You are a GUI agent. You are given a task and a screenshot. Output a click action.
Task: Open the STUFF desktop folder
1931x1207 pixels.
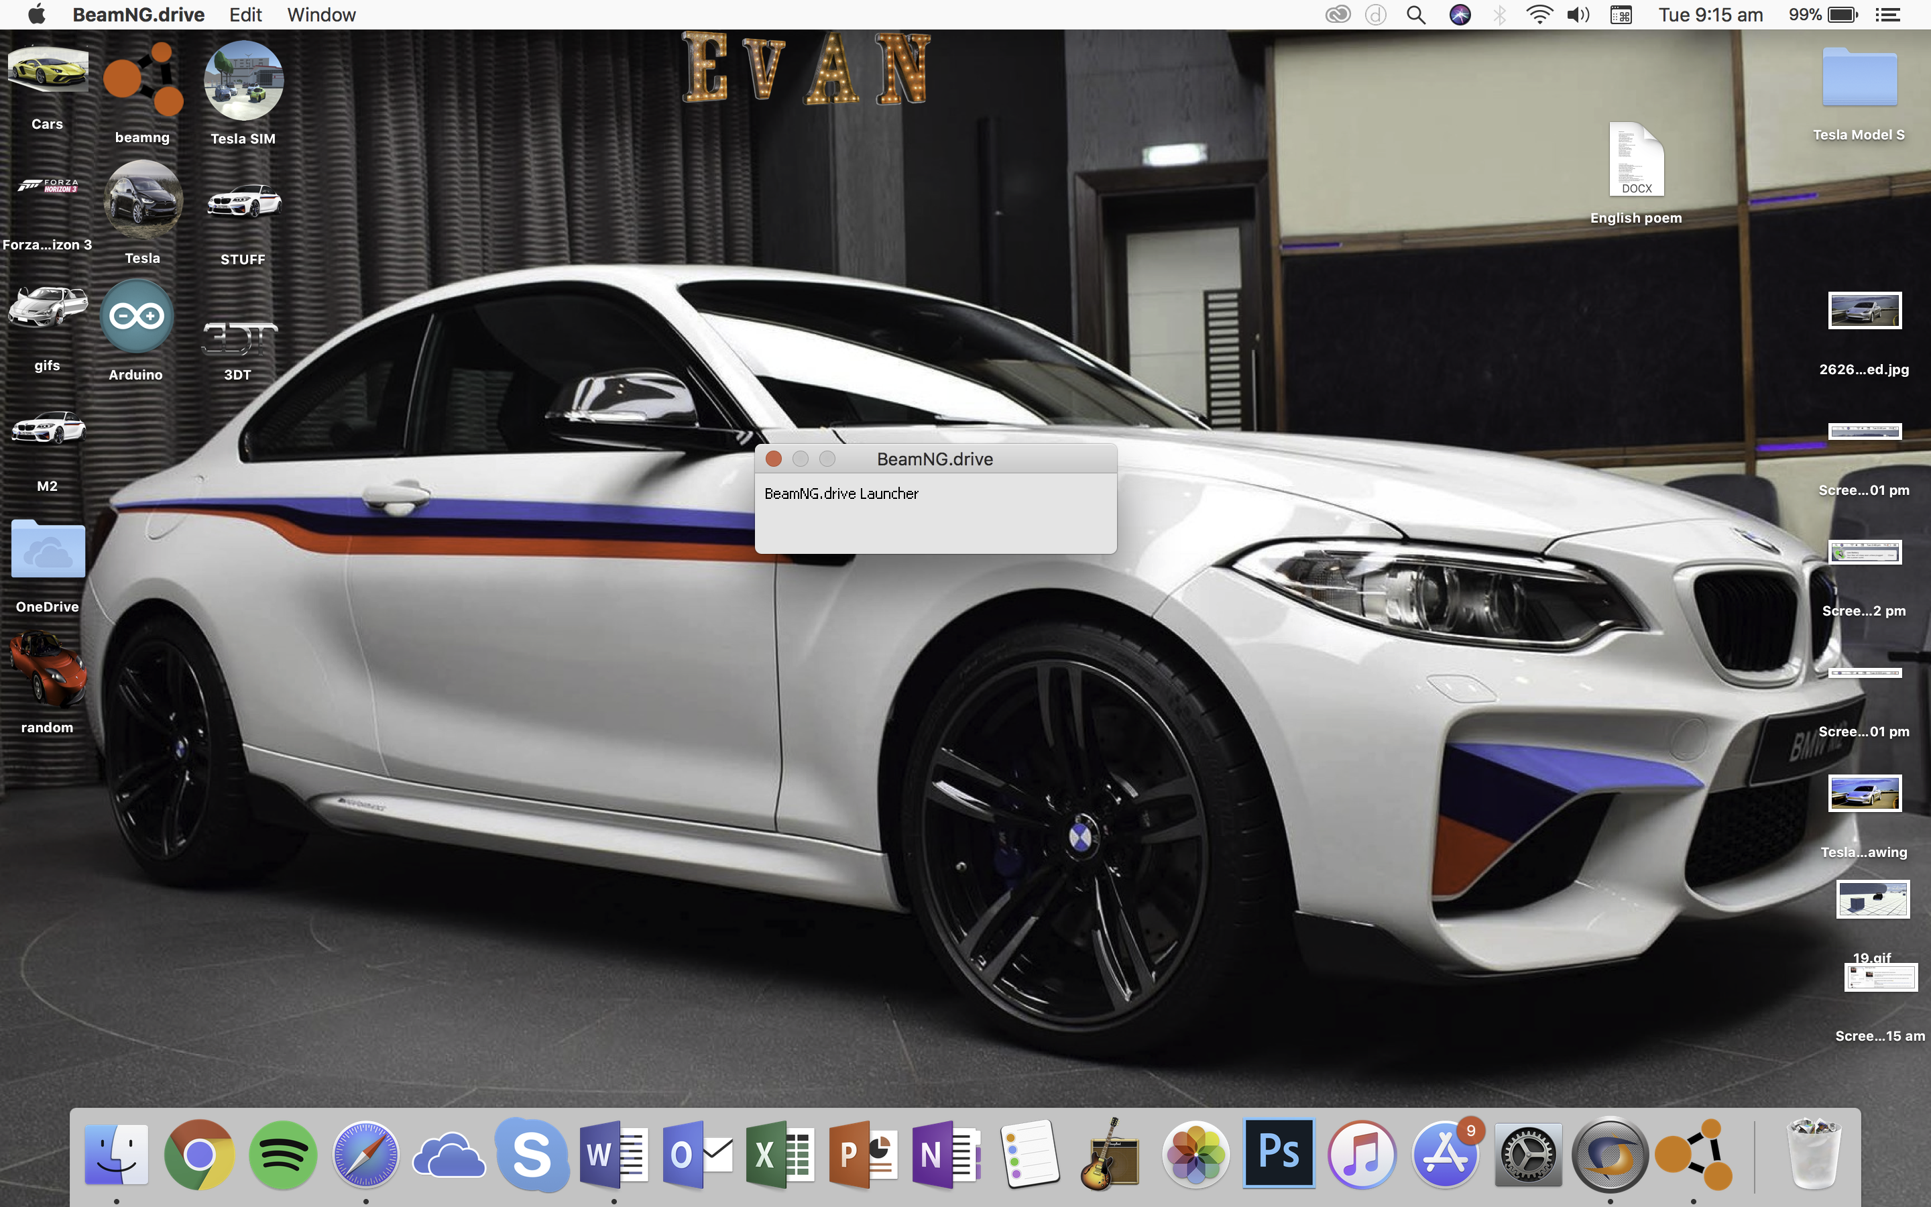[243, 201]
